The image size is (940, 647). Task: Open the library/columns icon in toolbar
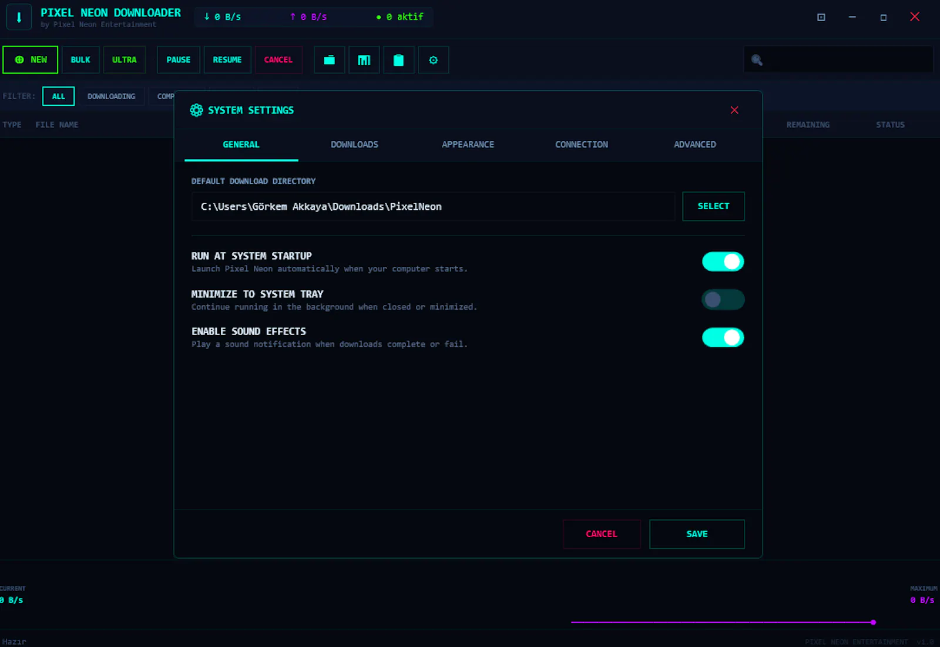click(x=364, y=60)
